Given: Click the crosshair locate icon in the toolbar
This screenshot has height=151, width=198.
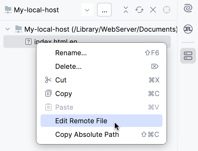Looking at the screenshot, I should 166,10.
